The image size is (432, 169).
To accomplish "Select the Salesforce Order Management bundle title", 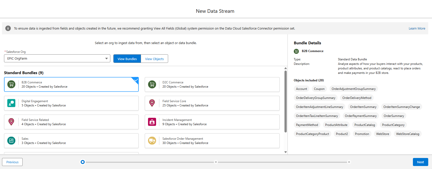I will tap(183, 139).
